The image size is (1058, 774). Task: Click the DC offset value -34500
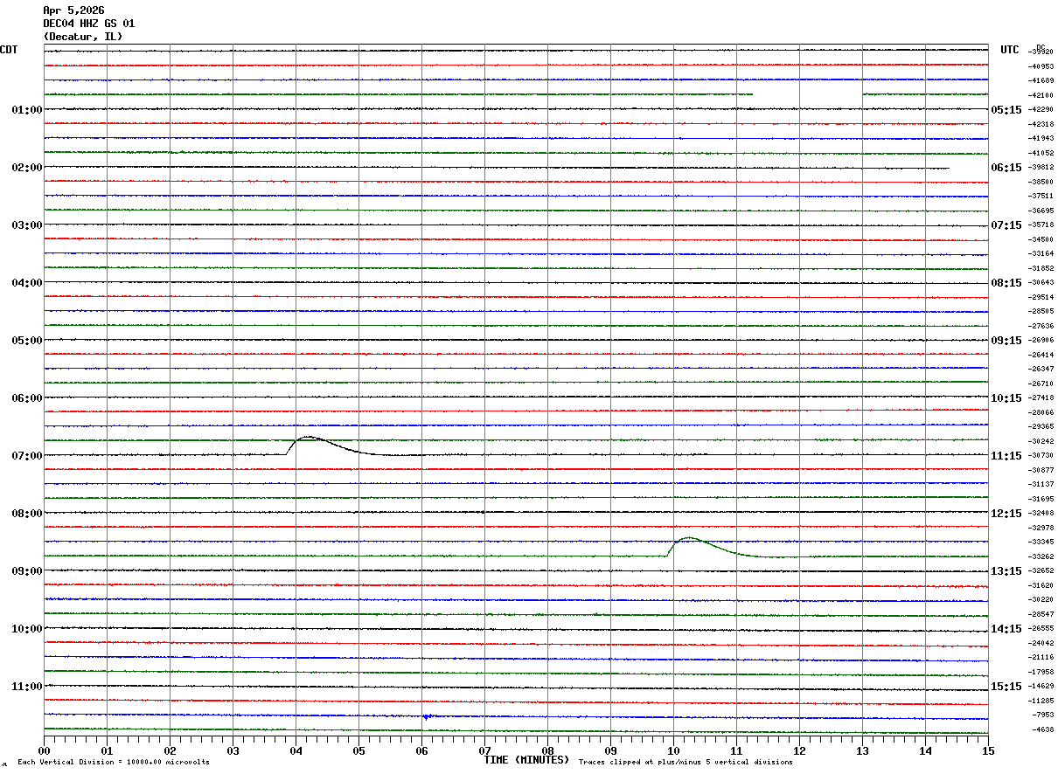[x=1041, y=239]
